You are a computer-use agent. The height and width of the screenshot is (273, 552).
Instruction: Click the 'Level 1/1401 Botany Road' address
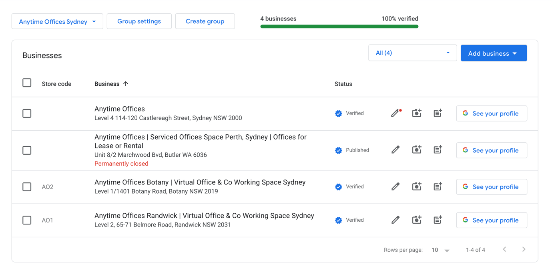coord(156,191)
